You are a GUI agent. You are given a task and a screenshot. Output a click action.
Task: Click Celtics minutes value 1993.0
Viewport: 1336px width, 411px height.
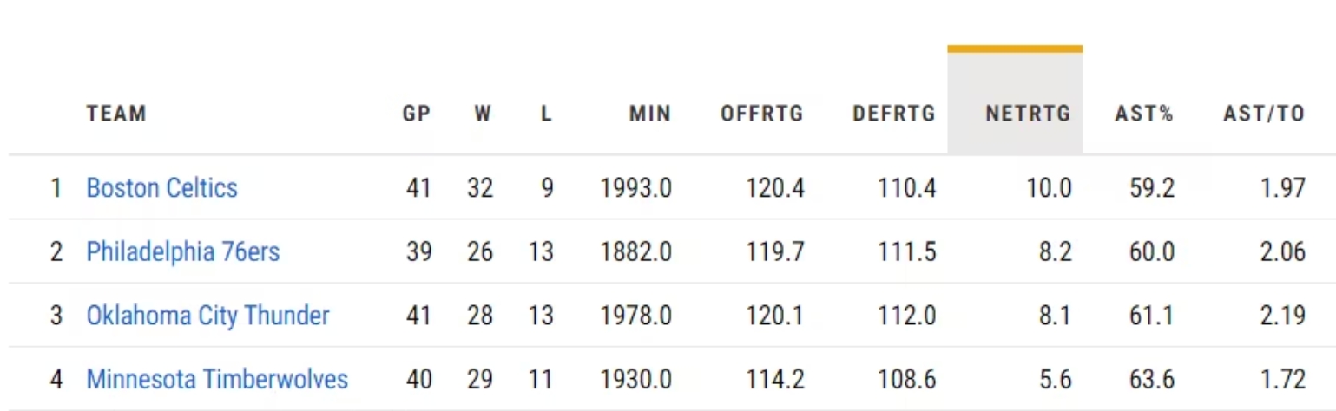(635, 188)
